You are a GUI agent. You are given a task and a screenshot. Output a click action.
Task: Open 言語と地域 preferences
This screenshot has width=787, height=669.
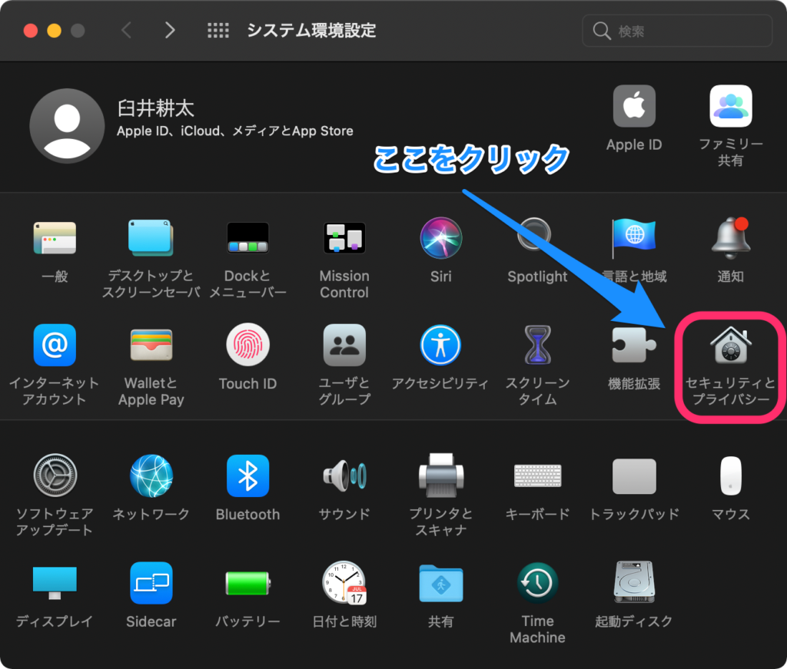click(x=633, y=237)
